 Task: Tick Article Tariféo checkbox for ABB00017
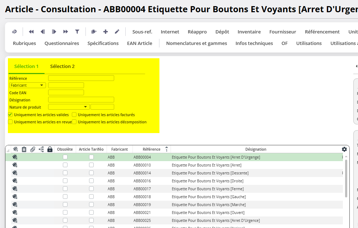point(91,189)
